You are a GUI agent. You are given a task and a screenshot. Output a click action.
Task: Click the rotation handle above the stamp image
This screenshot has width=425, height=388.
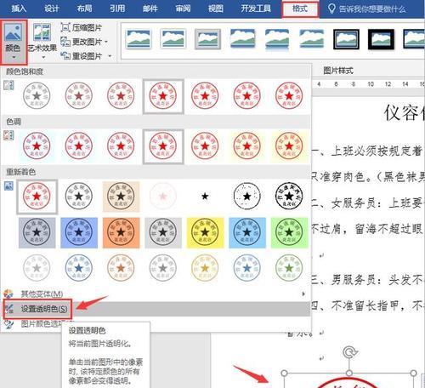pyautogui.click(x=349, y=352)
